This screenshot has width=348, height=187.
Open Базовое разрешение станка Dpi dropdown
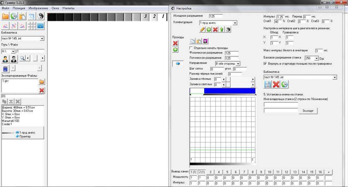(x=317, y=58)
